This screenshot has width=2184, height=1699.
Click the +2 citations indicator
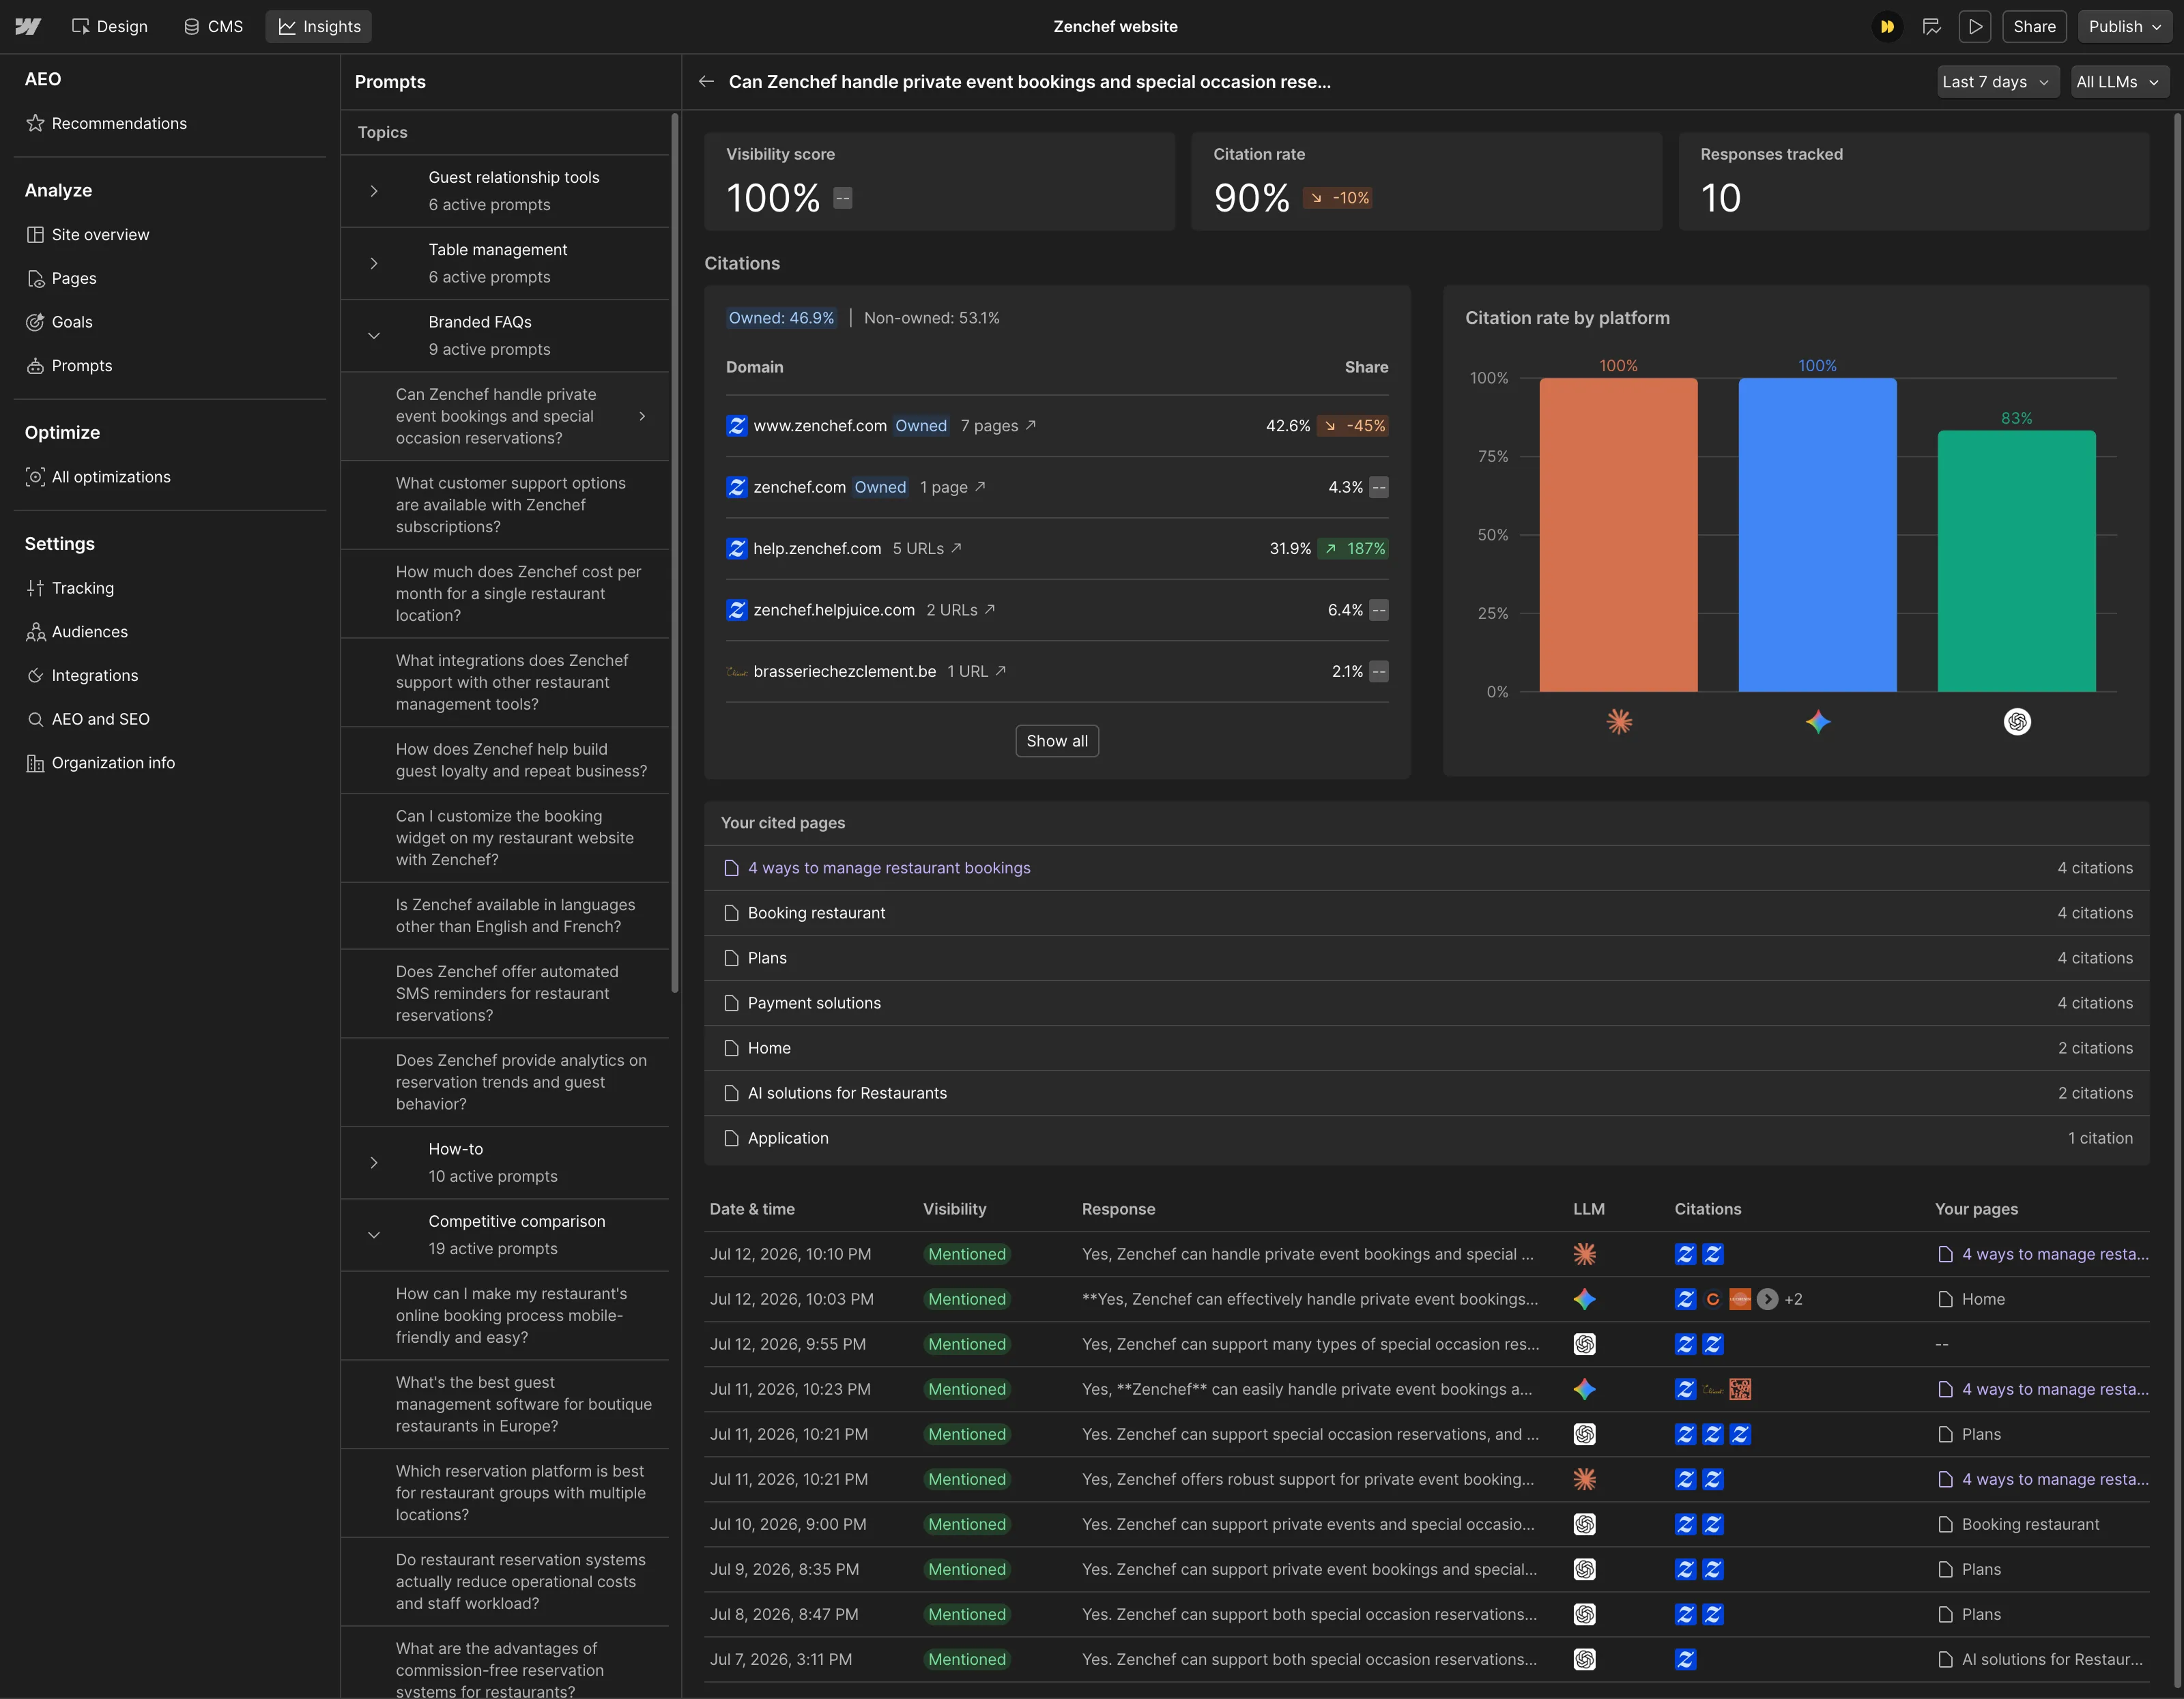[x=1793, y=1299]
